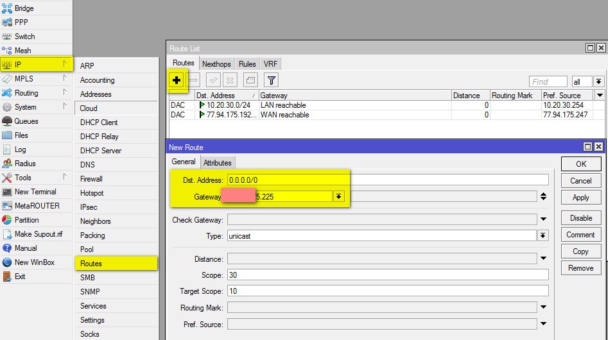Select Firewall in the IP submenu
608x340 pixels.
[91, 179]
